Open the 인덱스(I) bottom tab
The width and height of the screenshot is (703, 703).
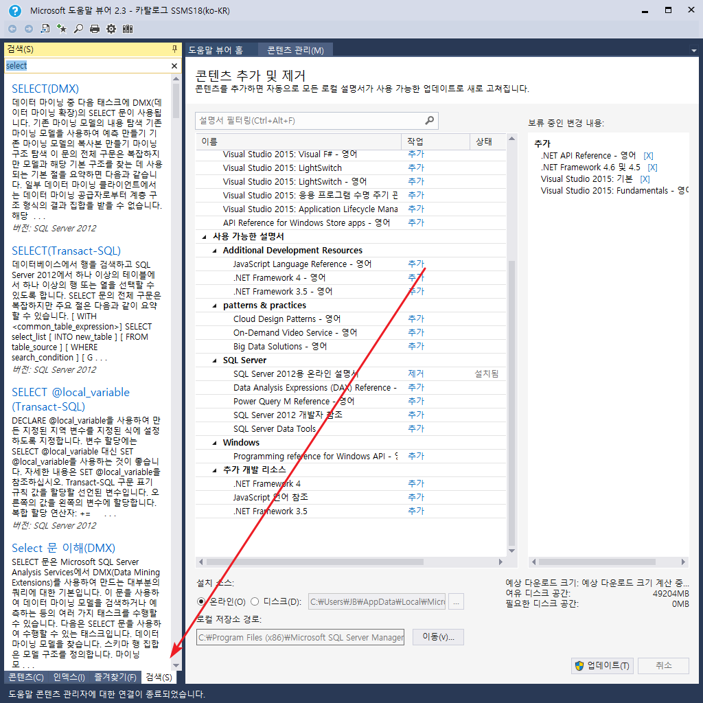(69, 677)
